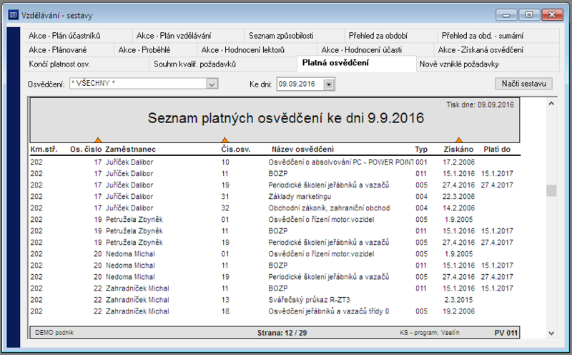Open the Seznam způsobilosti tab
572x355 pixels.
[x=295, y=36]
